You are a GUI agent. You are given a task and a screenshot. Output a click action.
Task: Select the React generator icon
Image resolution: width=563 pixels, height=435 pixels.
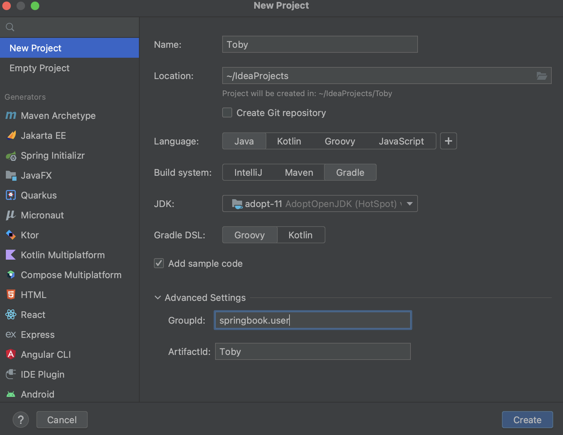coord(11,315)
